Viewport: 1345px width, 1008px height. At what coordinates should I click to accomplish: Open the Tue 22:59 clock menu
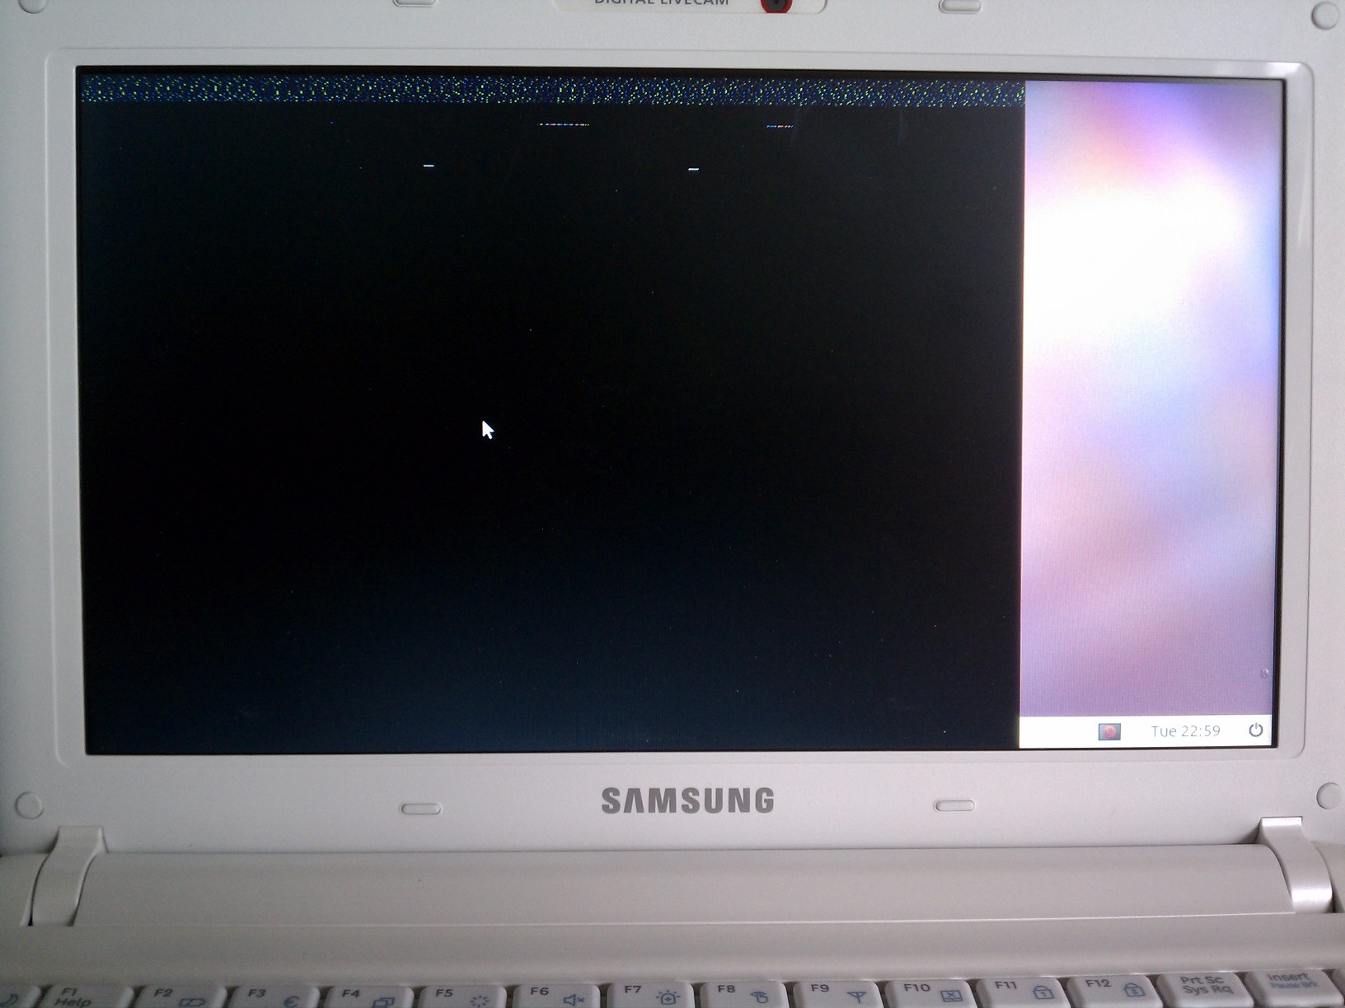click(x=1185, y=731)
